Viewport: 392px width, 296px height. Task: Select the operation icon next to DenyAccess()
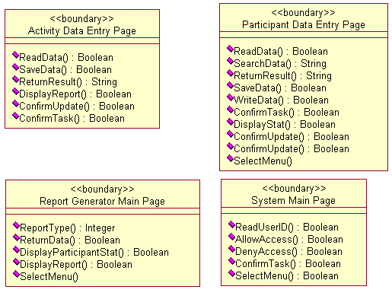coord(231,249)
